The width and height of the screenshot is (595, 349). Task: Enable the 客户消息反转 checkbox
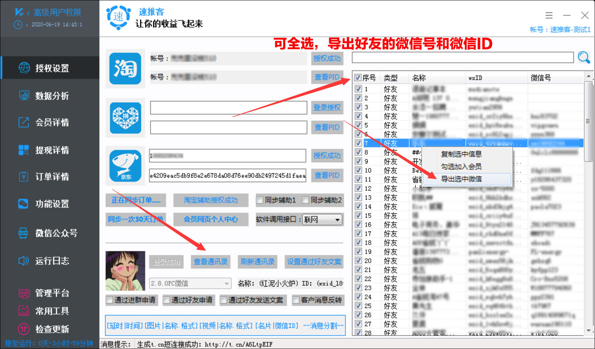click(x=296, y=300)
